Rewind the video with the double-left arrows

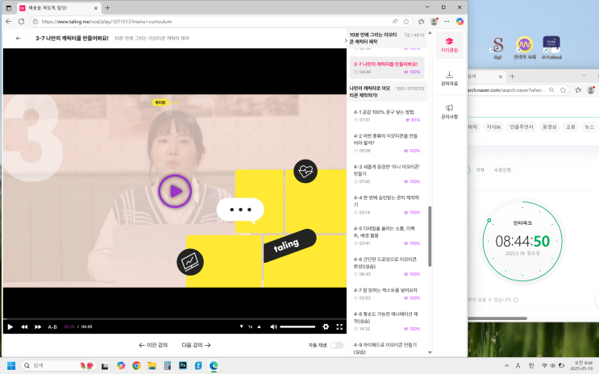point(24,326)
